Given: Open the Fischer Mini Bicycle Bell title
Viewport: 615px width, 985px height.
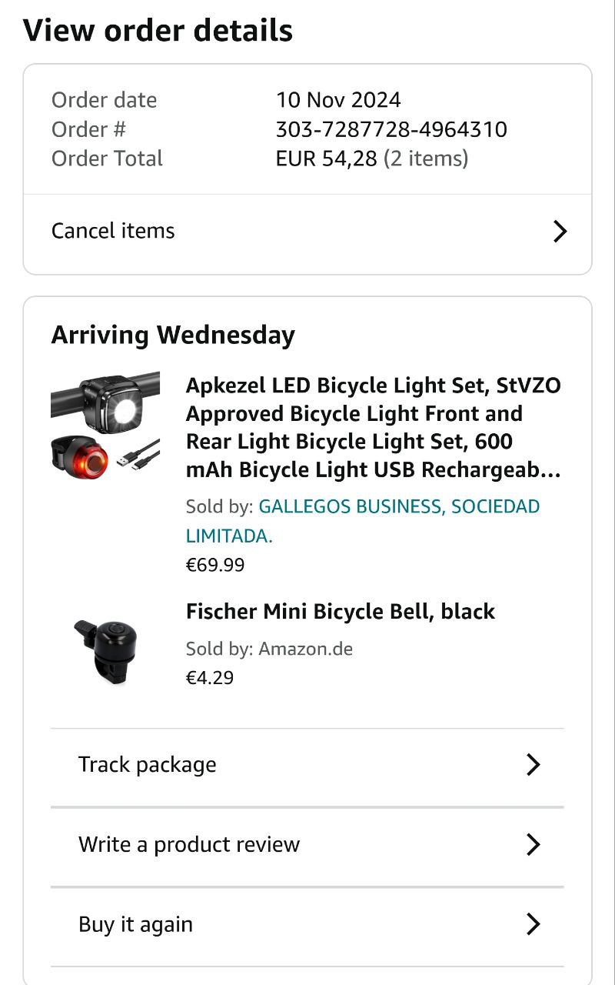Looking at the screenshot, I should pos(341,612).
